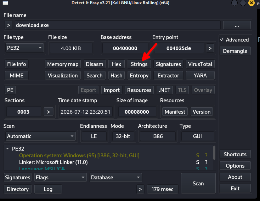Click the ? link on the Operation system row
260x201 pixels.
(206, 156)
